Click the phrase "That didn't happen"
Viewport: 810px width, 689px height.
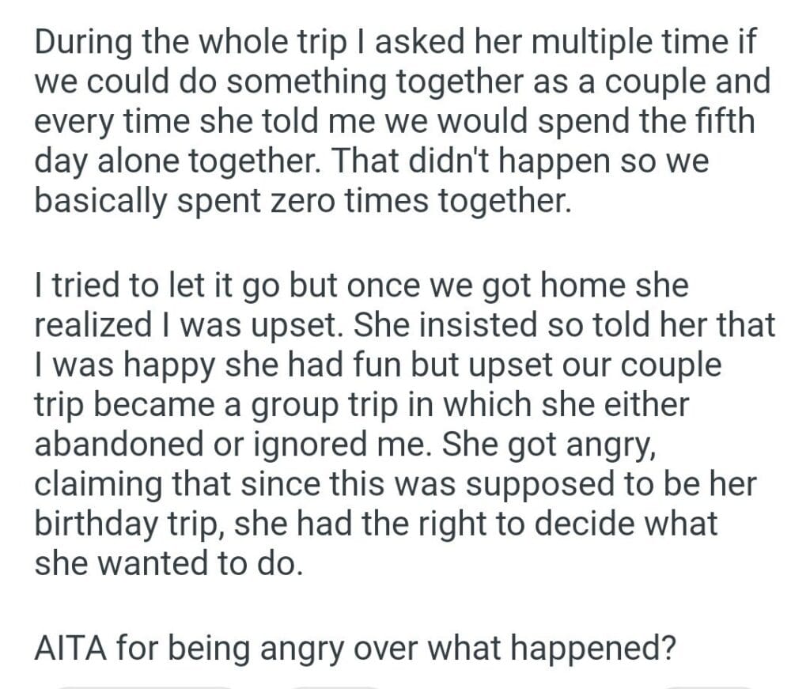[x=443, y=161]
